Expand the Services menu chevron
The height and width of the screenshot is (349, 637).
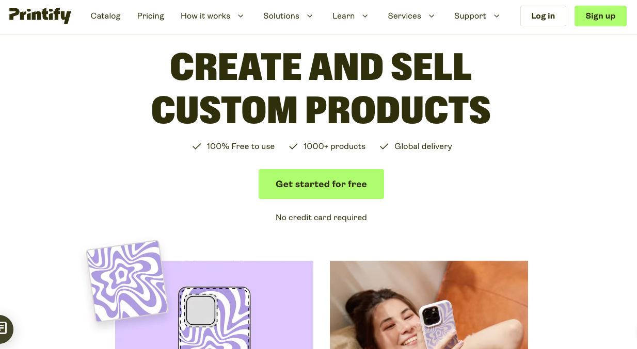pyautogui.click(x=432, y=16)
